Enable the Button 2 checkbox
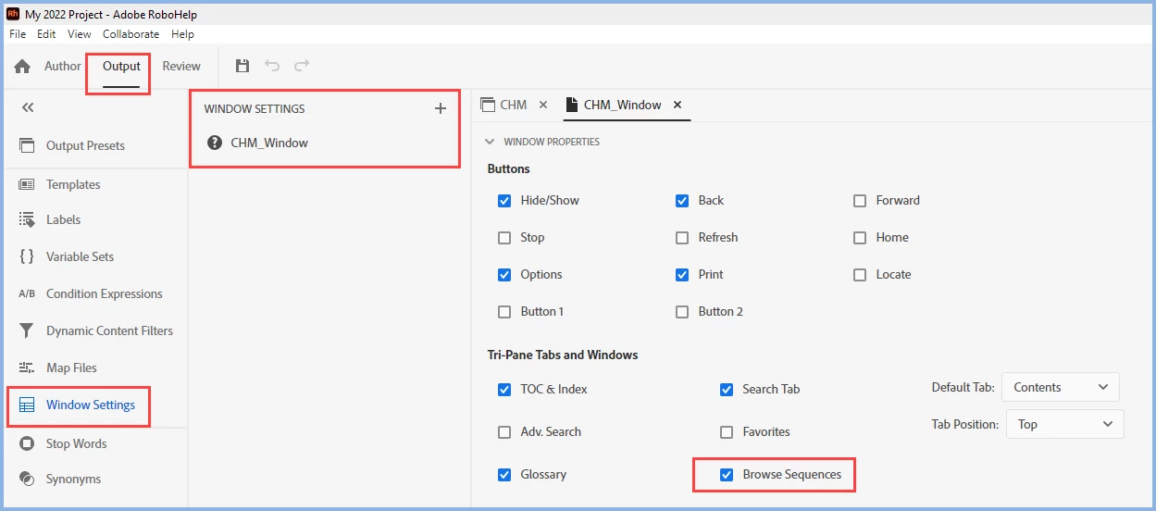This screenshot has height=511, width=1156. click(682, 311)
